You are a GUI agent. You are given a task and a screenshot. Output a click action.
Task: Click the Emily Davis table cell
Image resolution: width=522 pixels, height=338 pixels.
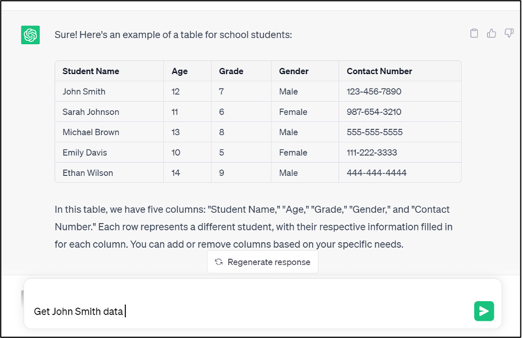(85, 153)
